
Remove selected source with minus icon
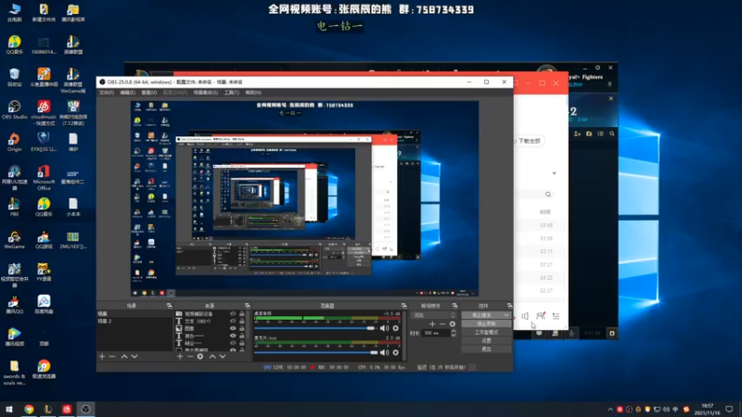click(190, 357)
